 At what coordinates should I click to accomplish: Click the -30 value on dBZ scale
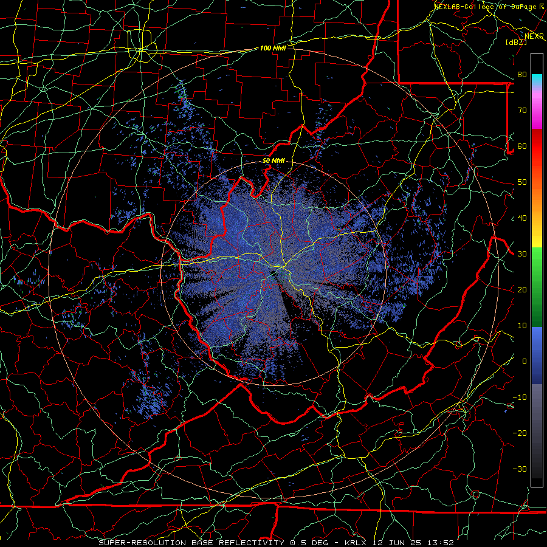pyautogui.click(x=520, y=469)
